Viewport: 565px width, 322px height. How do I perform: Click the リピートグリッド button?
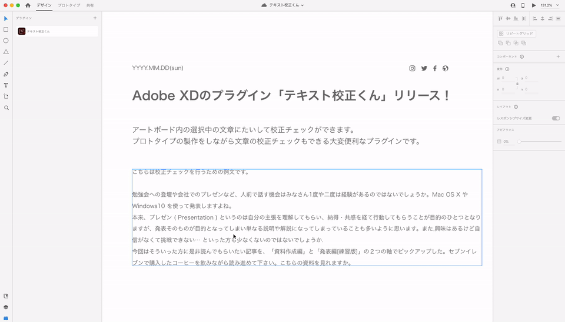pos(516,33)
